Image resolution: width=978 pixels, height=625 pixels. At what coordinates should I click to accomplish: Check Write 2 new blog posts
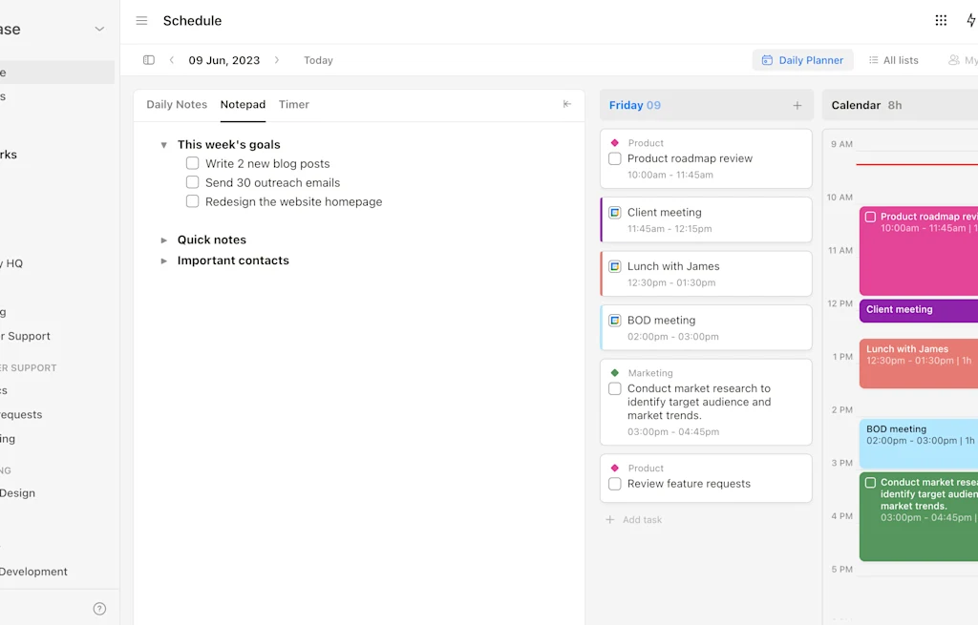[x=192, y=163]
